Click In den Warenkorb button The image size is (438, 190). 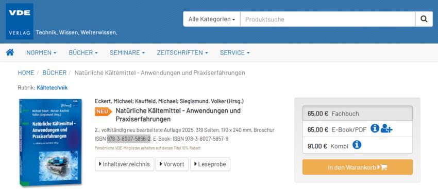358,167
